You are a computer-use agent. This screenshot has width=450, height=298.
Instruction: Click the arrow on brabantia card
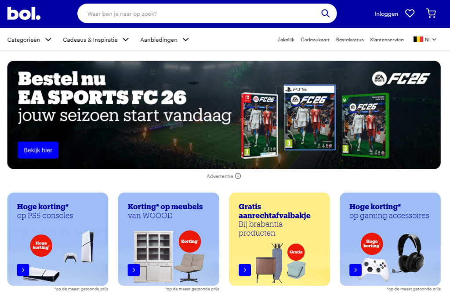pyautogui.click(x=245, y=270)
